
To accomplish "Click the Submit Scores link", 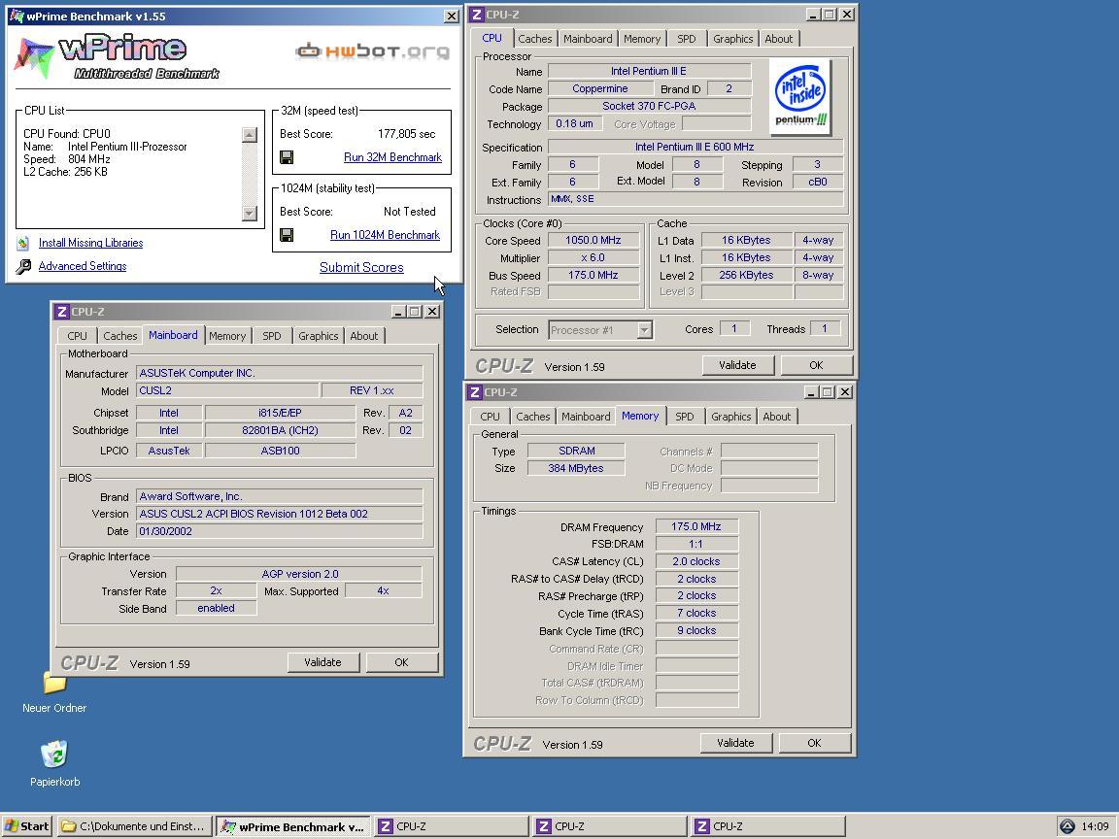I will click(x=361, y=268).
